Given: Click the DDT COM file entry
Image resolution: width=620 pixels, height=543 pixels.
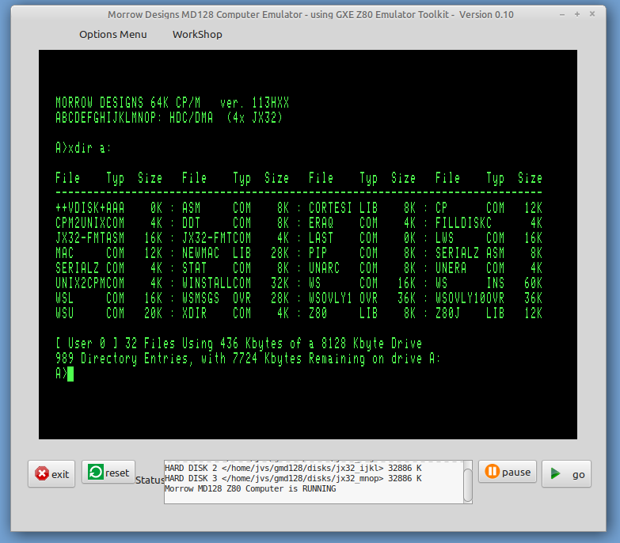Looking at the screenshot, I should [236, 223].
